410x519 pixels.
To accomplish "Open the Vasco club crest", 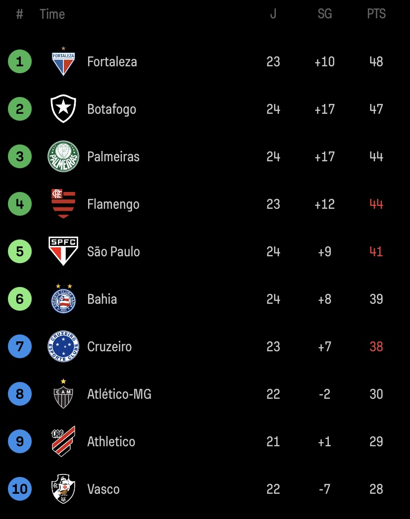I will click(63, 488).
